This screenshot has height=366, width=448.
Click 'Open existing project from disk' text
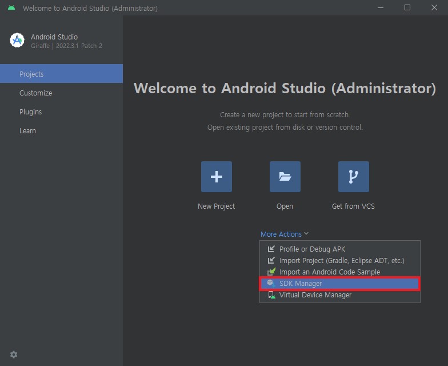coord(285,127)
